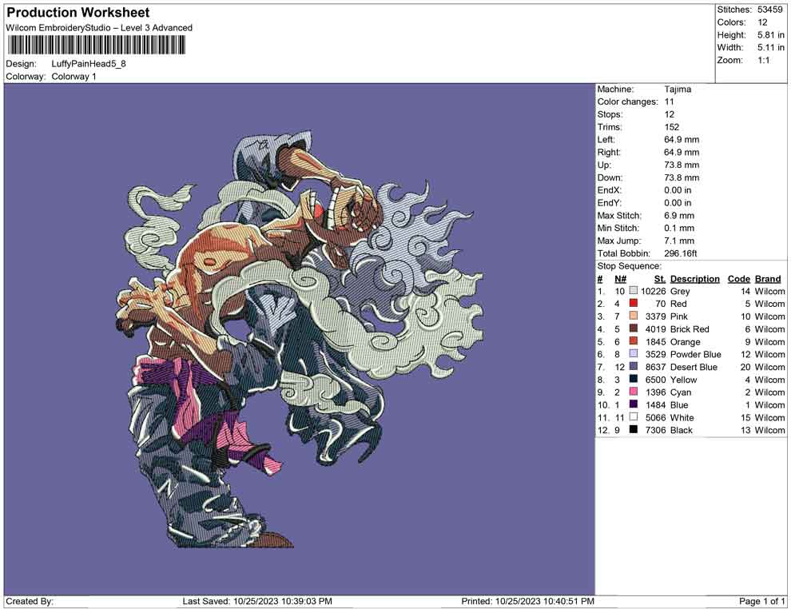Image resolution: width=791 pixels, height=609 pixels.
Task: Click the embroidery design preview image
Action: pos(300,339)
